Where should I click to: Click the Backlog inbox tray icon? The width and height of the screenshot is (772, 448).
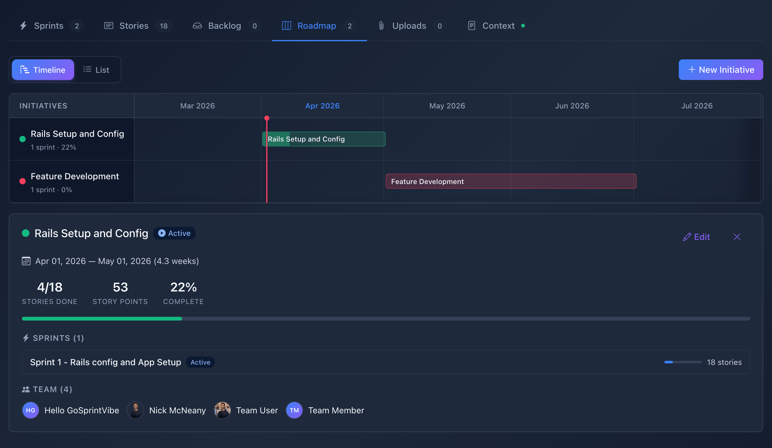click(197, 26)
